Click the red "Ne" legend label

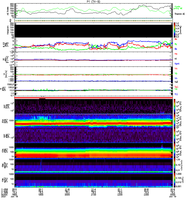click(x=176, y=54)
